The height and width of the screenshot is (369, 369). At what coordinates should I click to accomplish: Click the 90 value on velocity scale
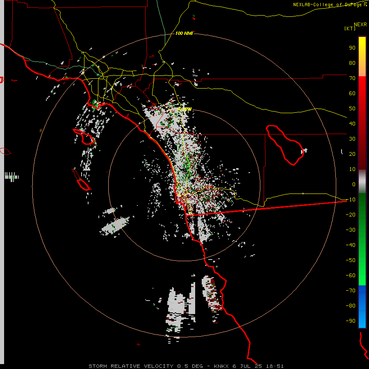(352, 48)
